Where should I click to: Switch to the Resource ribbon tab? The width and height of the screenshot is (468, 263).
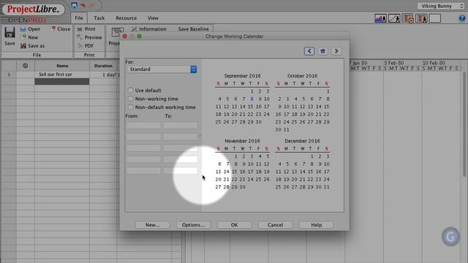(x=127, y=18)
